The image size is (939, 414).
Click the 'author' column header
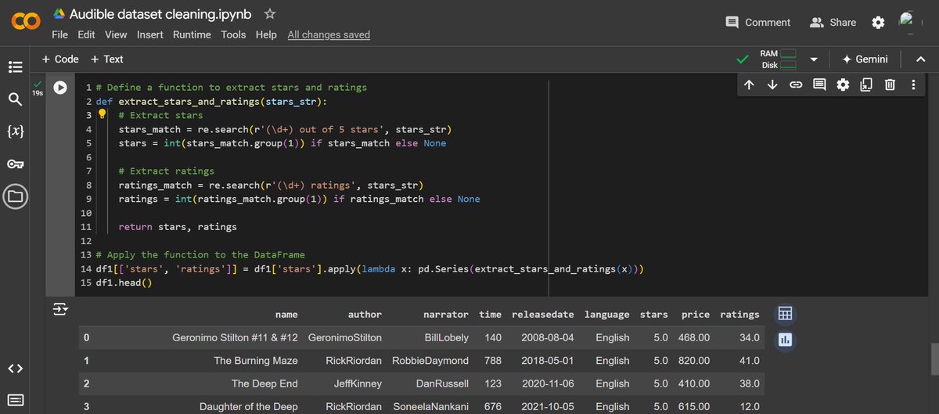365,315
